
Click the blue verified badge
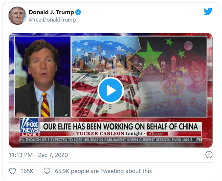point(78,12)
